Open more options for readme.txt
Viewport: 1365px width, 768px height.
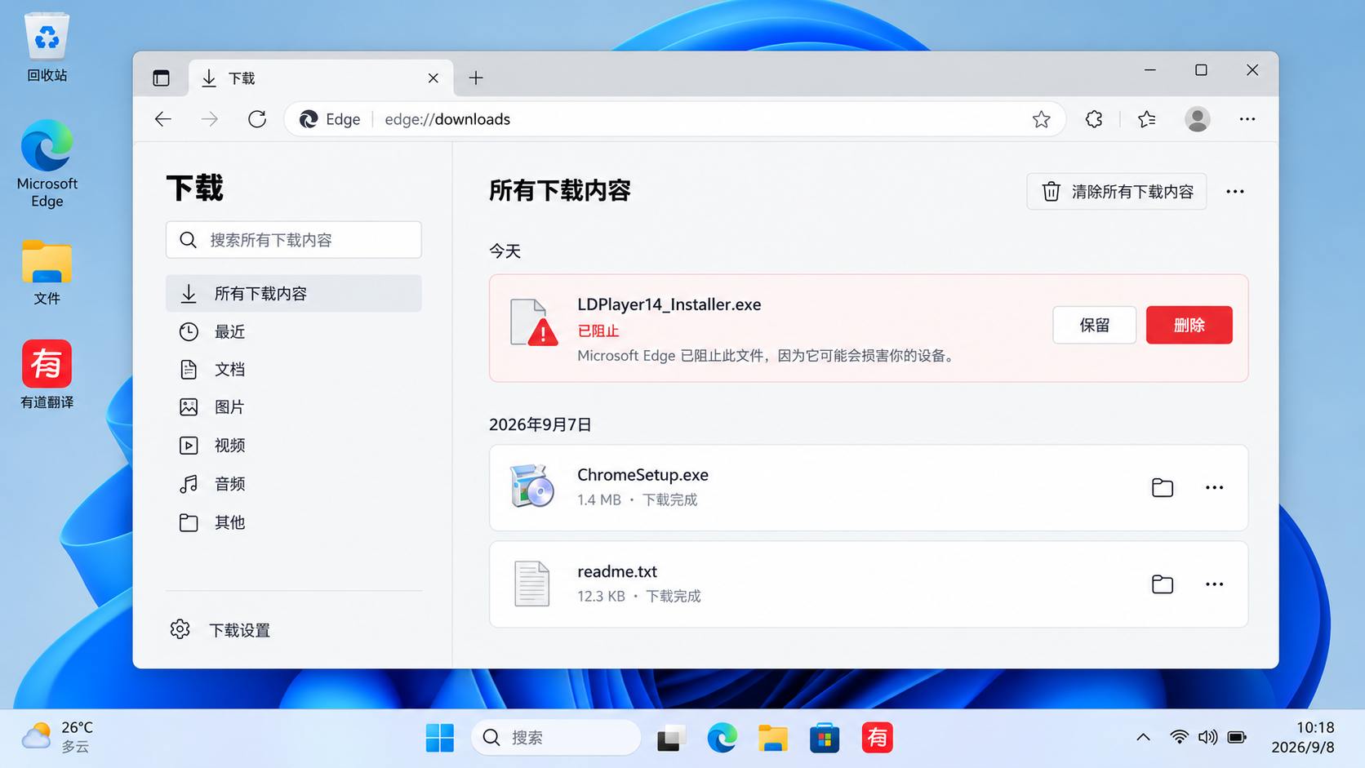click(x=1215, y=584)
